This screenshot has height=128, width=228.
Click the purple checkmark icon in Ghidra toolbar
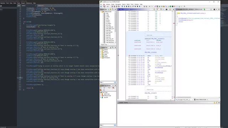(155, 6)
